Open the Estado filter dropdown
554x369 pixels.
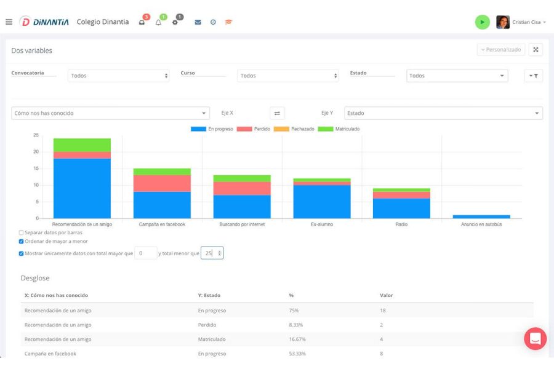(x=457, y=76)
